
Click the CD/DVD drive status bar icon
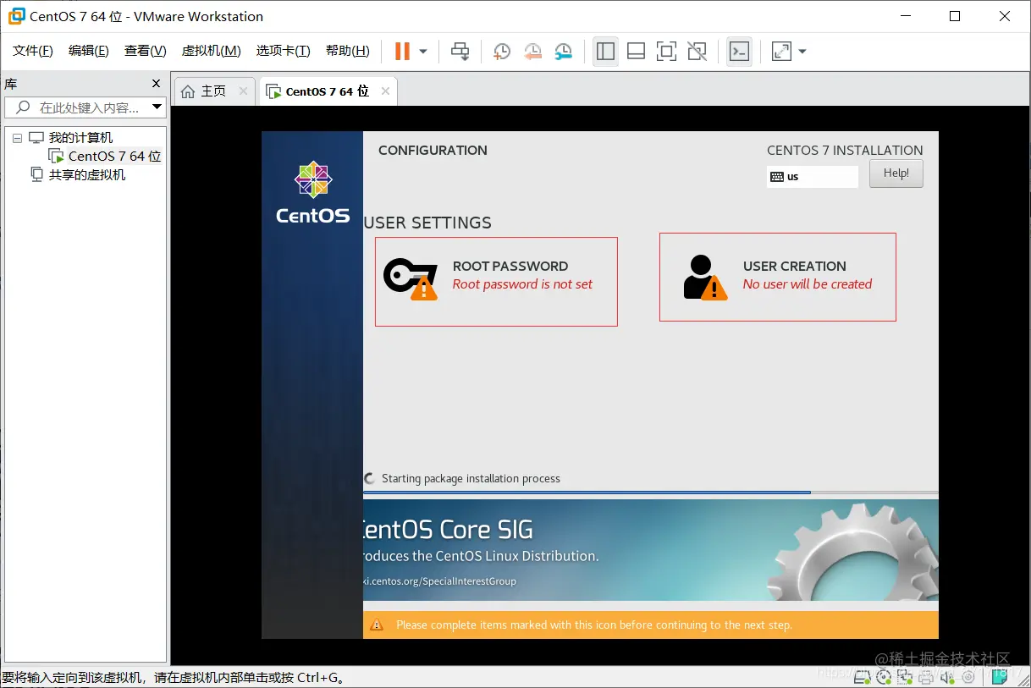point(884,677)
